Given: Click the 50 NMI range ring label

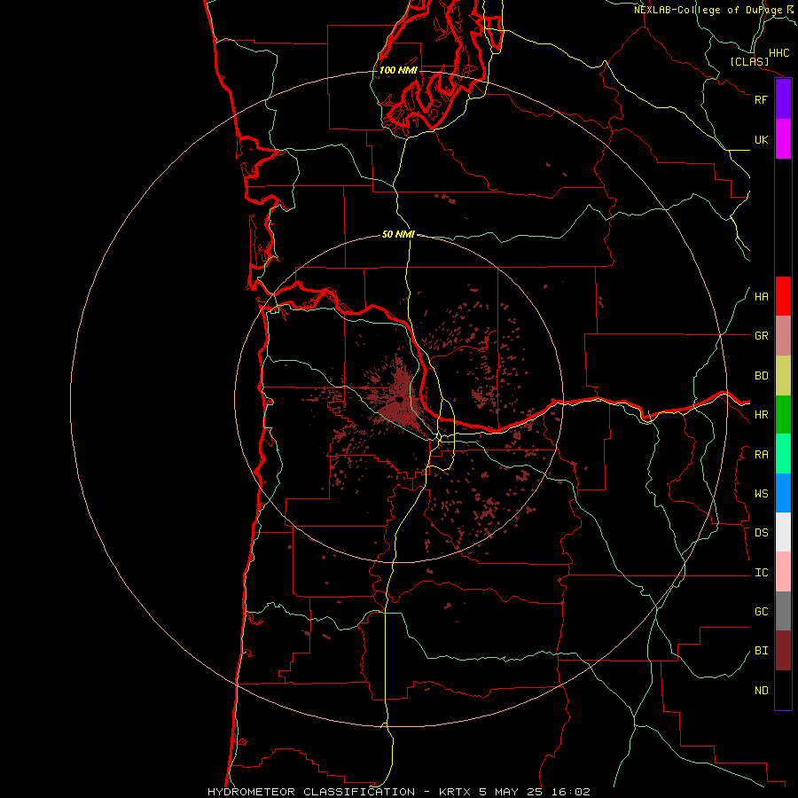Looking at the screenshot, I should (398, 234).
